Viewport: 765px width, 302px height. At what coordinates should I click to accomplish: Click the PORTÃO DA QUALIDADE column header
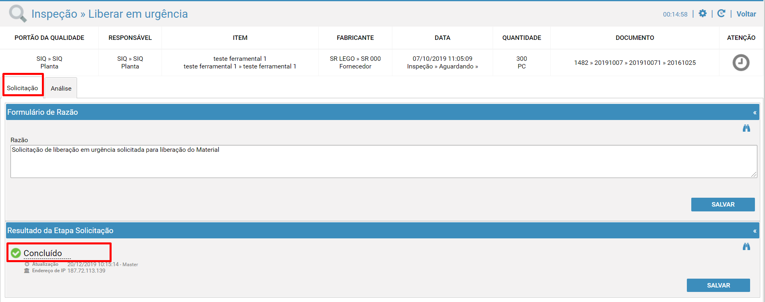pyautogui.click(x=49, y=38)
